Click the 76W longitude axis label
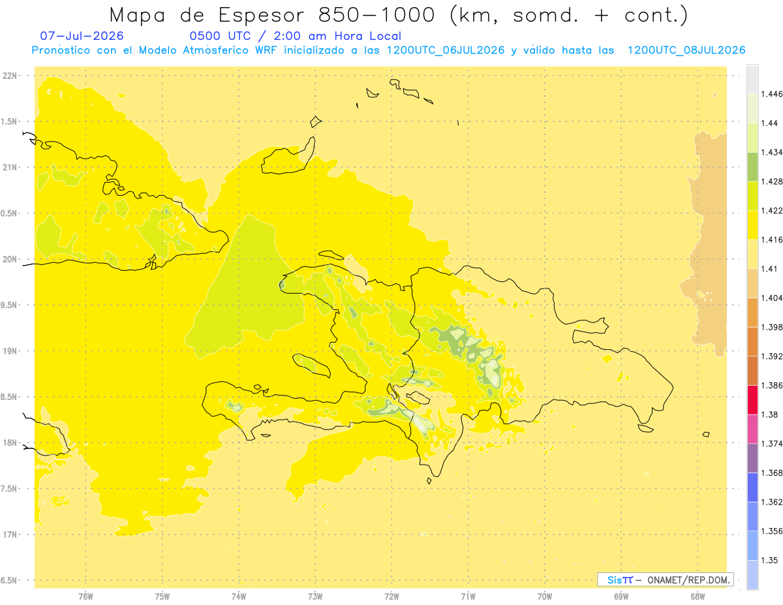The height and width of the screenshot is (605, 783). pyautogui.click(x=85, y=596)
